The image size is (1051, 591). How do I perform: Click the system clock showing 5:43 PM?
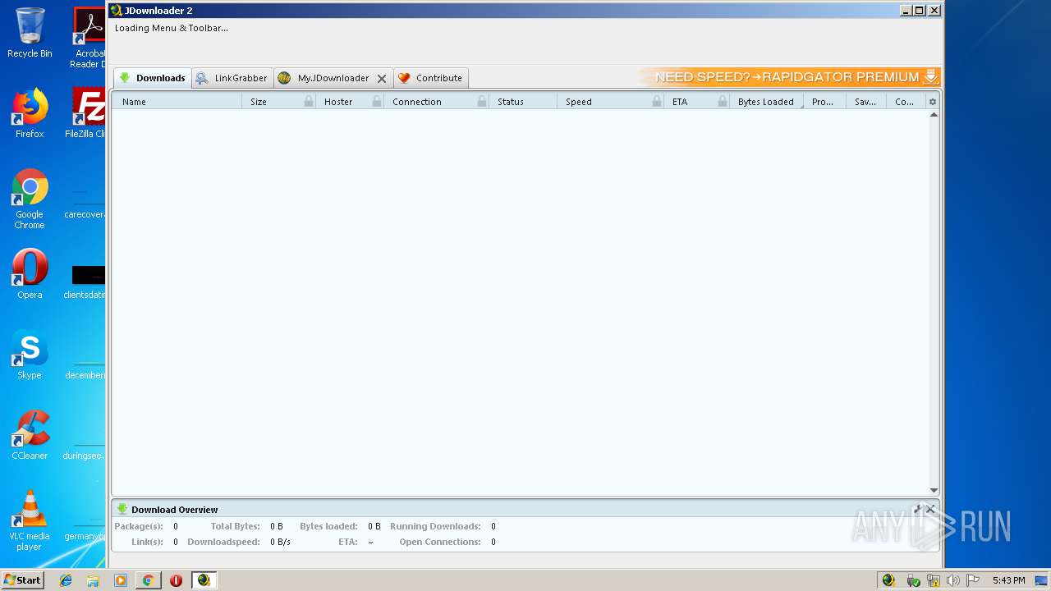(x=1008, y=580)
